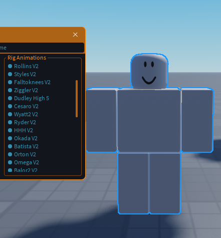Play the HHH V2 animation
Viewport: 221px width, 238px height.
pyautogui.click(x=24, y=130)
